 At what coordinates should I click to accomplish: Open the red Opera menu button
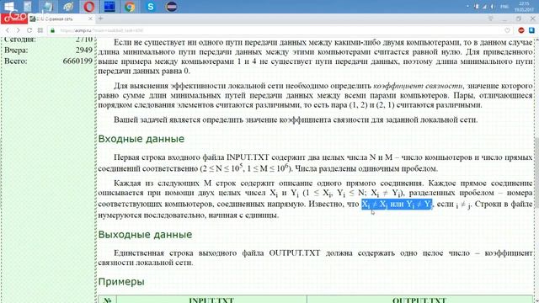(x=13, y=19)
